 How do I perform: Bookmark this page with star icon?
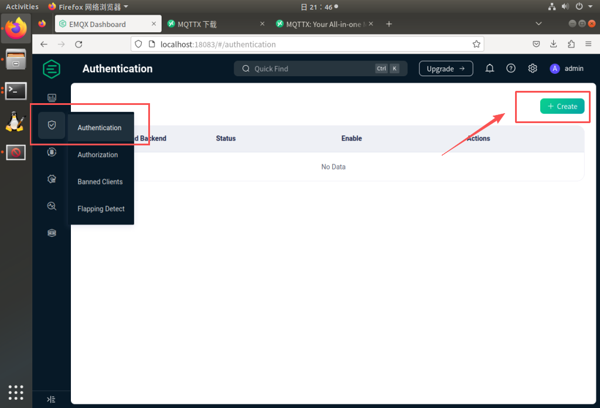[476, 44]
